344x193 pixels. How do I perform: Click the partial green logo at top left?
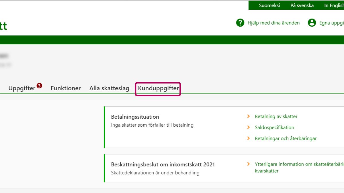pyautogui.click(x=3, y=26)
